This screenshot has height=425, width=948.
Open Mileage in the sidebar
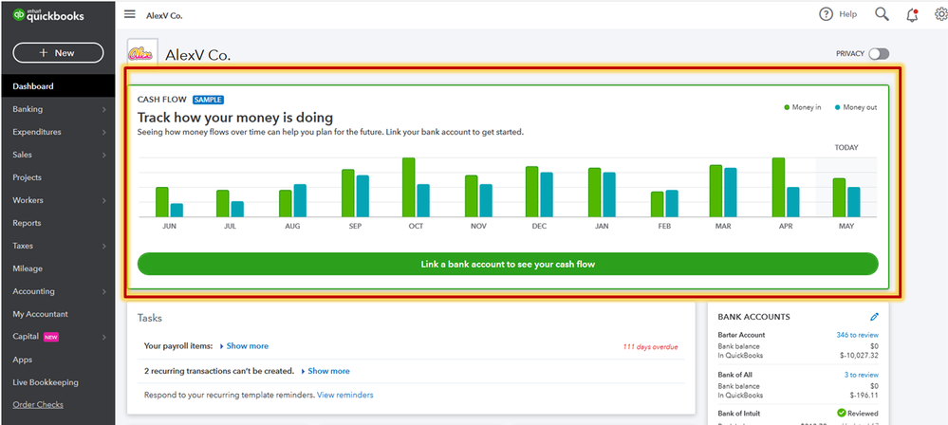click(x=28, y=268)
